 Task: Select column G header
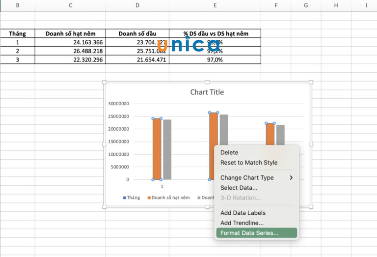pyautogui.click(x=306, y=5)
